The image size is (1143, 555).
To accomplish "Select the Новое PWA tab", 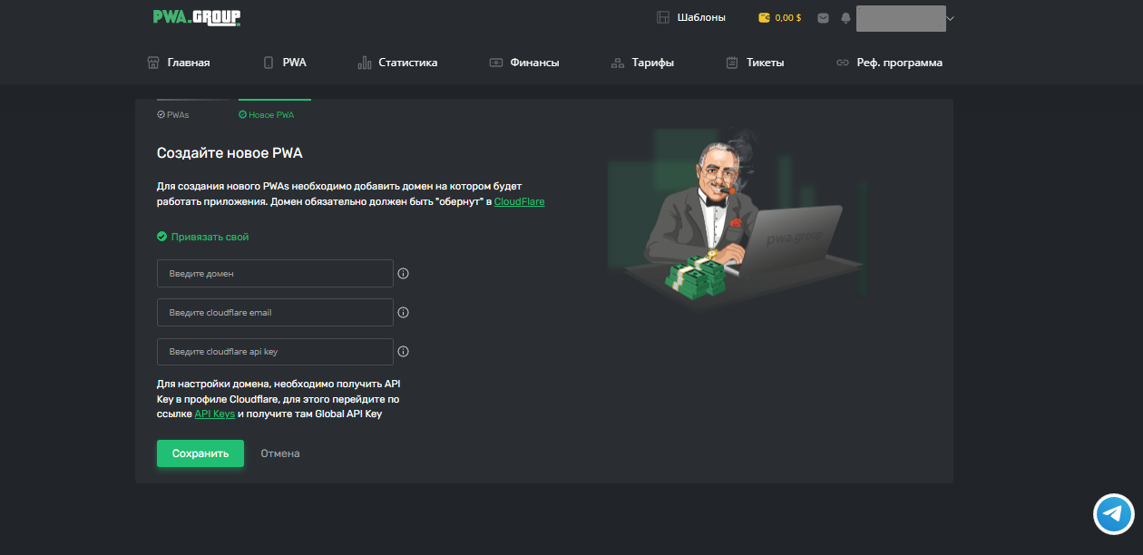I will 266,115.
